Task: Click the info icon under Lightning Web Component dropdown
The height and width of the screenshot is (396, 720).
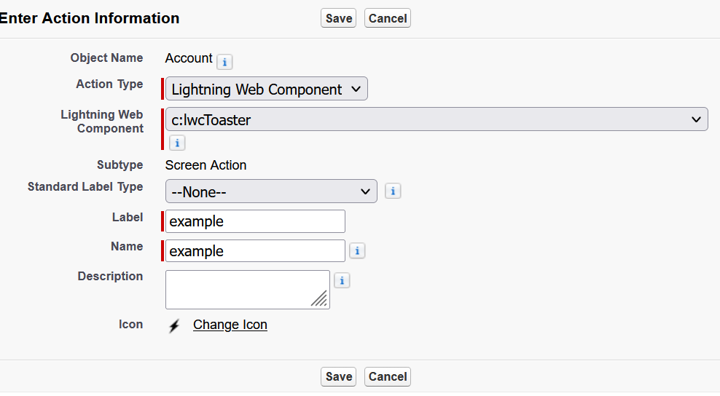Action: pos(177,143)
